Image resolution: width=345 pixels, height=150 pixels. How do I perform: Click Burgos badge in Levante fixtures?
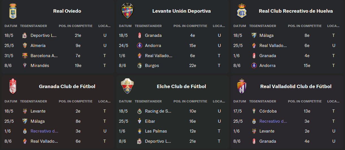coord(139,66)
